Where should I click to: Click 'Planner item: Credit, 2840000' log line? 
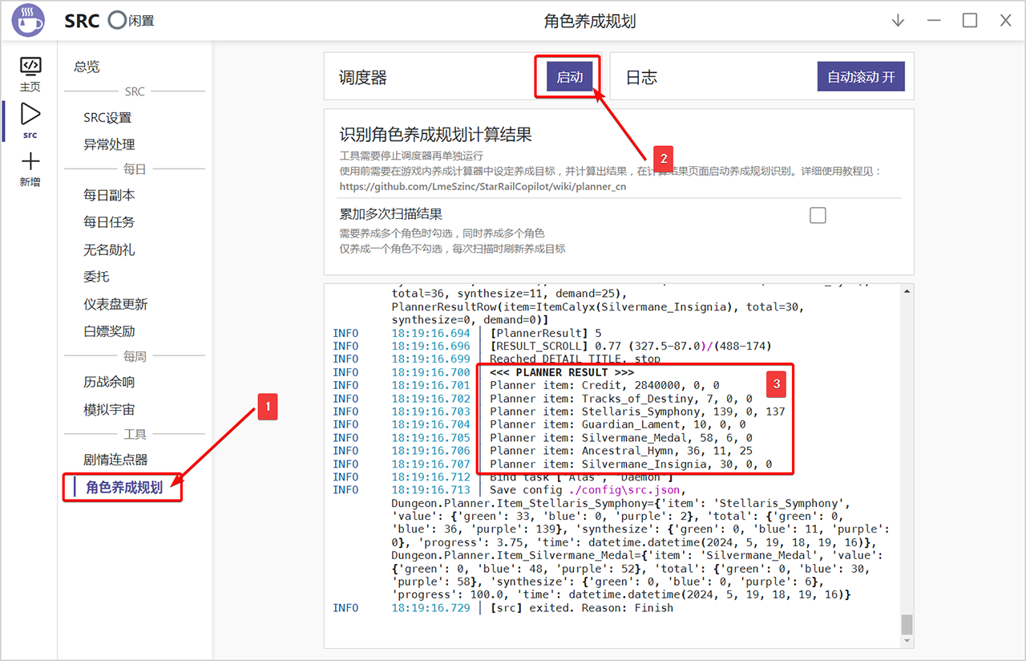coord(604,385)
